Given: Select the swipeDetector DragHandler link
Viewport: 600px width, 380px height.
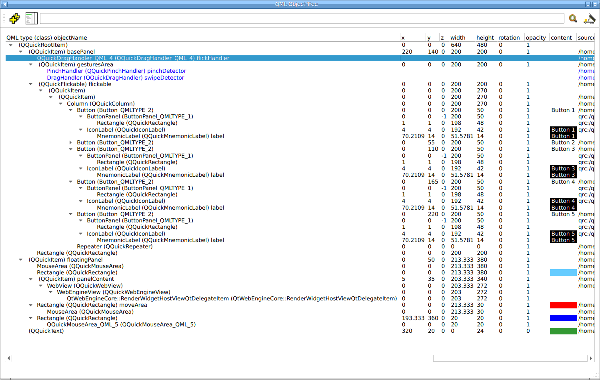Looking at the screenshot, I should 115,78.
